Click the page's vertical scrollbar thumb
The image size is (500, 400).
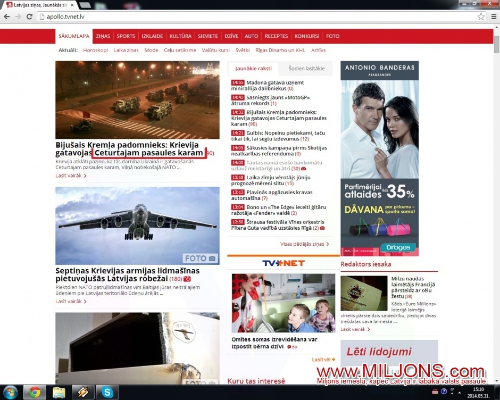tap(496, 47)
